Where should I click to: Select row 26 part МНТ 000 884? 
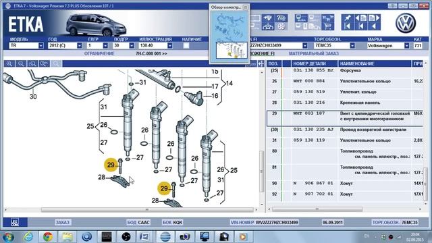click(x=345, y=81)
